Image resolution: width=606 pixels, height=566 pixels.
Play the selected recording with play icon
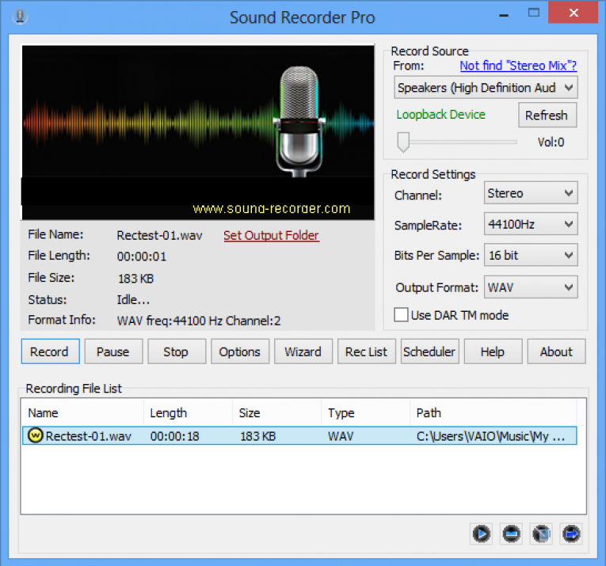pyautogui.click(x=481, y=534)
